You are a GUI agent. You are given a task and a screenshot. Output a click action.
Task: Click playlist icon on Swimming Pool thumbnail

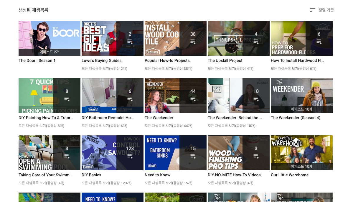coord(67,156)
